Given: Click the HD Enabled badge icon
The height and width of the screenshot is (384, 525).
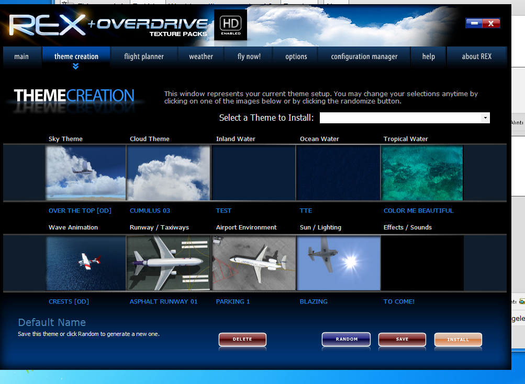Looking at the screenshot, I should click(x=231, y=25).
